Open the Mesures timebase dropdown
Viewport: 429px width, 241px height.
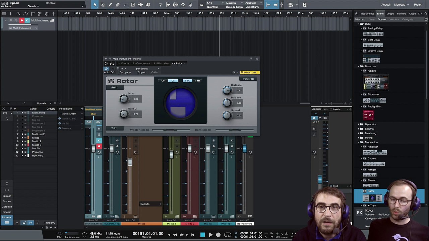coord(235,3)
